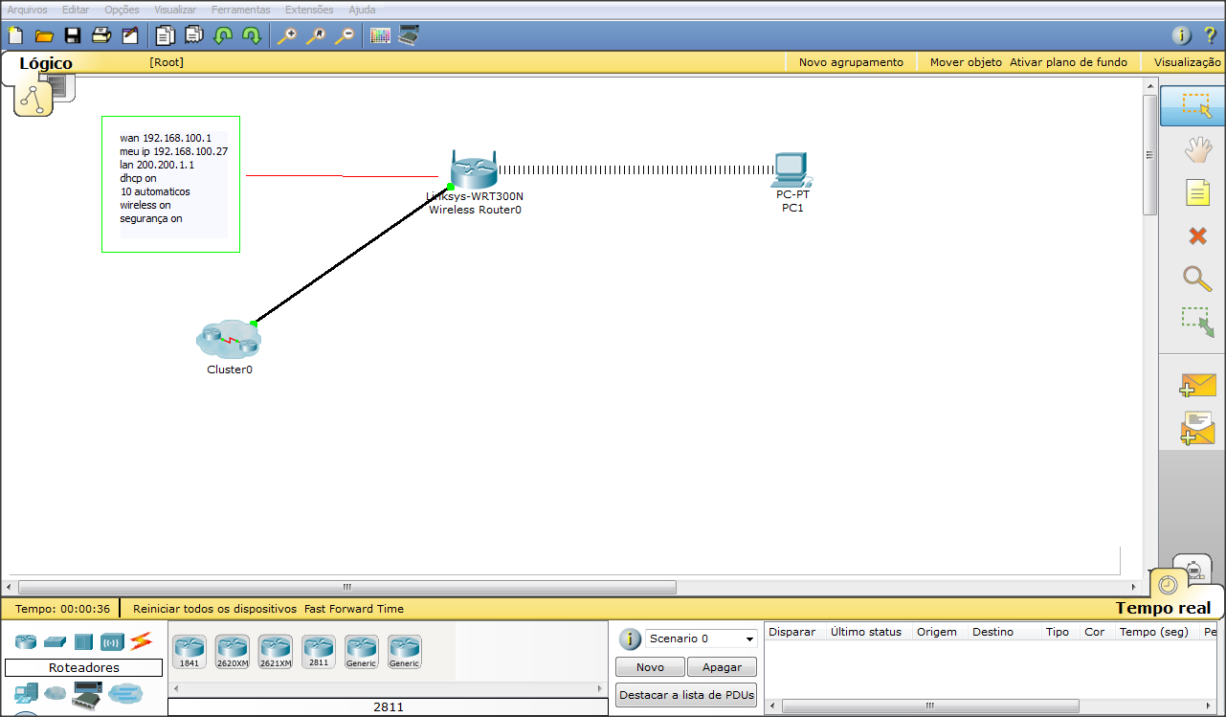Click Ativar plano de fundo
Viewport: 1226px width, 717px height.
(x=1068, y=62)
